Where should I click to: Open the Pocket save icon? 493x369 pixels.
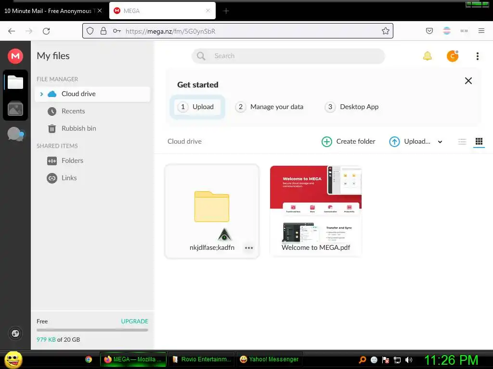tap(429, 31)
